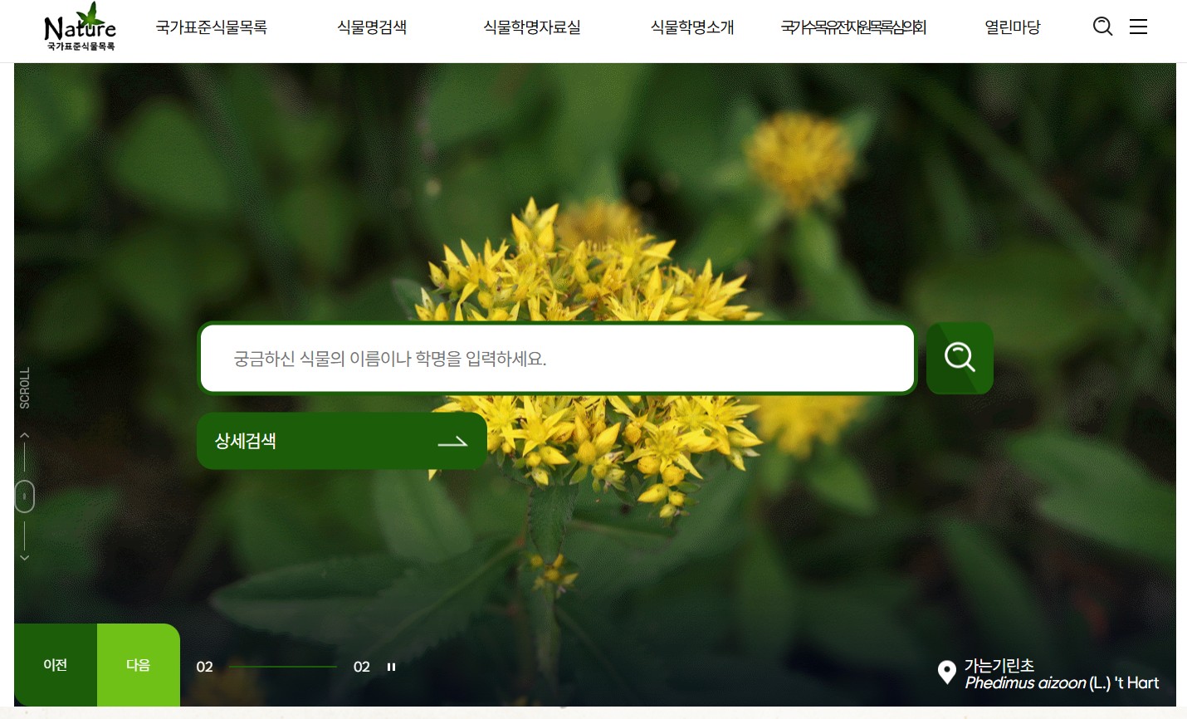This screenshot has height=719, width=1187.
Task: Pause the banner slideshow with the pause control
Action: (390, 666)
